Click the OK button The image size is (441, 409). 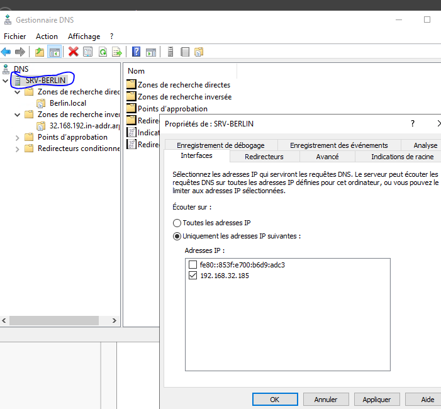(x=274, y=400)
